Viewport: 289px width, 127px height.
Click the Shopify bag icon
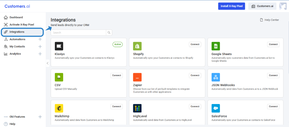(x=137, y=46)
